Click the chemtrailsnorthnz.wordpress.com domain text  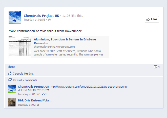[x=54, y=47]
